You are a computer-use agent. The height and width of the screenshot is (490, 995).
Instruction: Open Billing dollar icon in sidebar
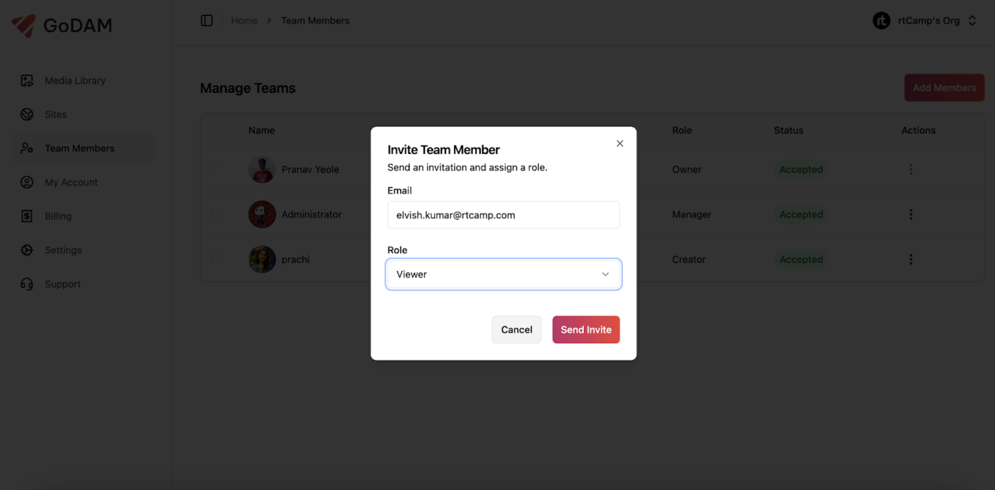(x=27, y=216)
